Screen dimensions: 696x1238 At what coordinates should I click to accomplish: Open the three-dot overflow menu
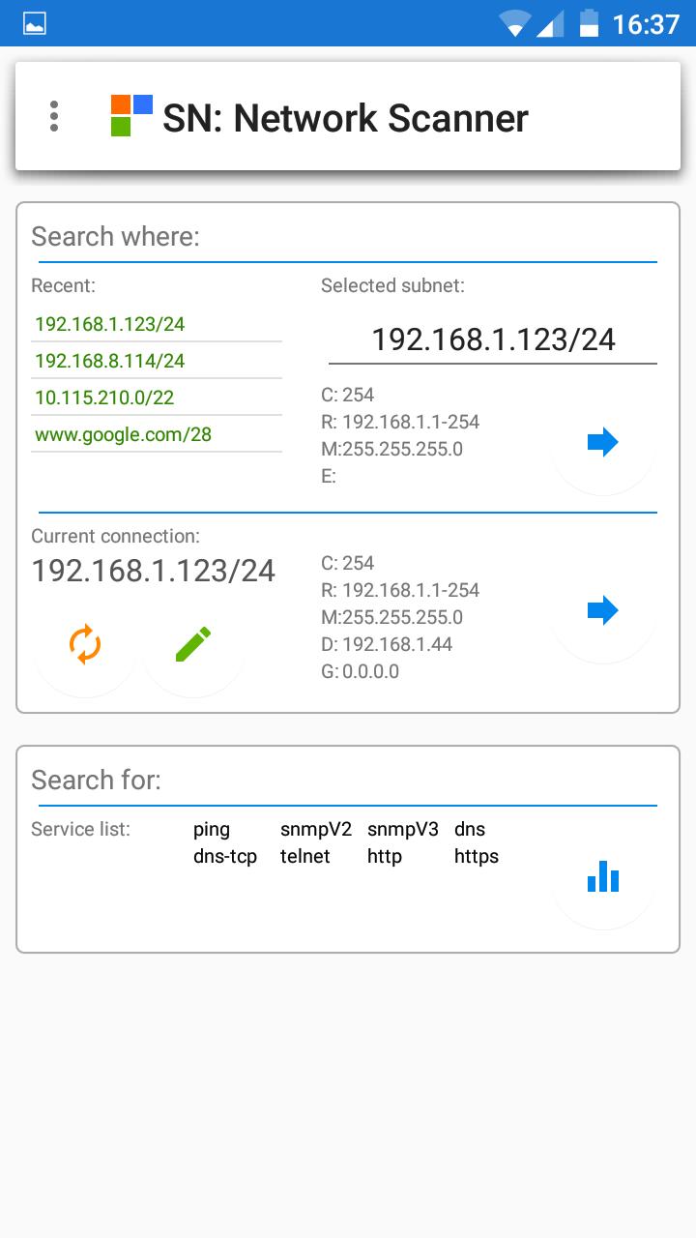pos(54,116)
